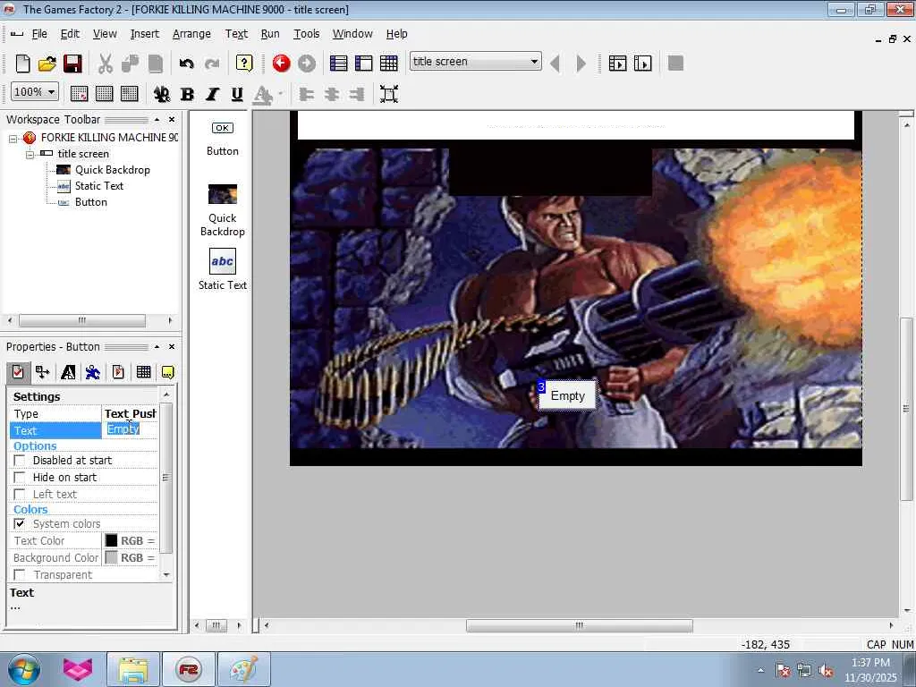
Task: Click the Run Frame toolbar icon
Action: coord(642,64)
